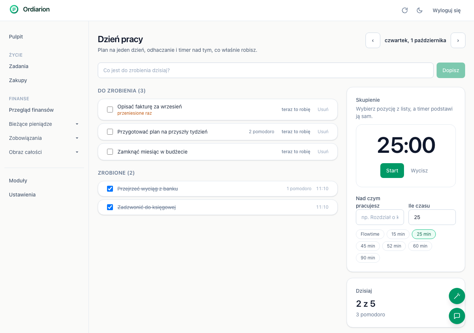Click Wycisz next to Start
Viewport: 474px width, 333px height.
(x=419, y=171)
